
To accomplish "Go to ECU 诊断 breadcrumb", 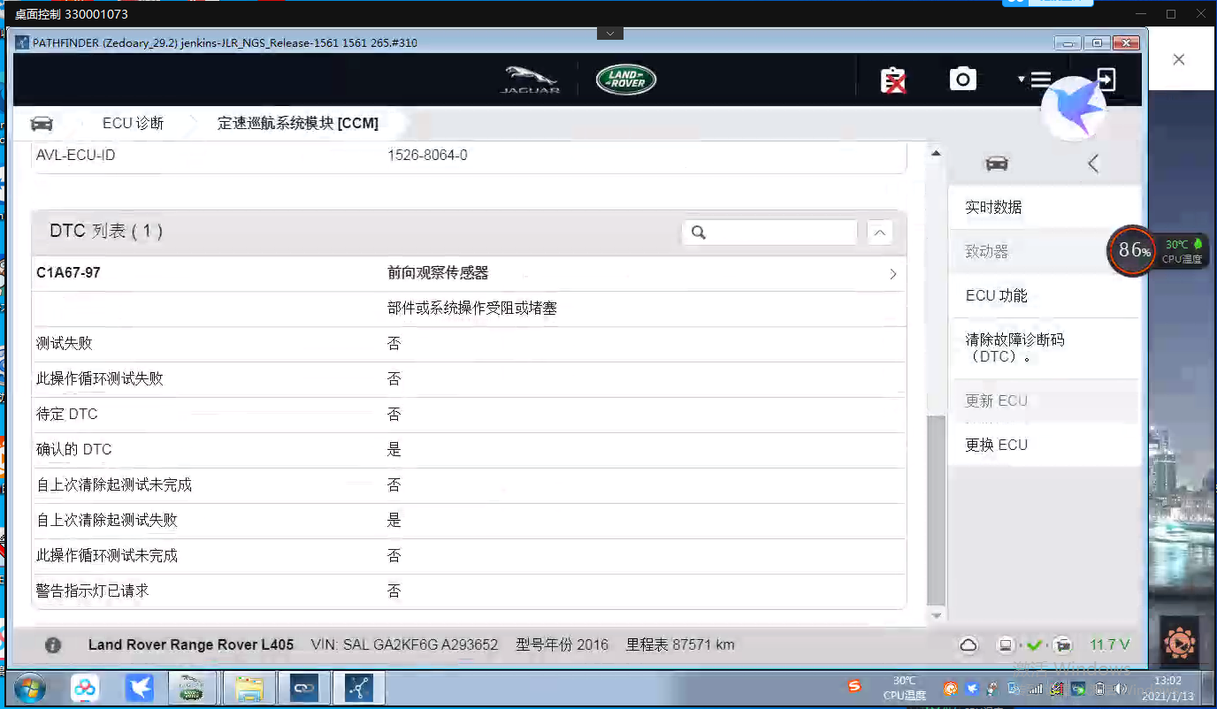I will pos(134,123).
